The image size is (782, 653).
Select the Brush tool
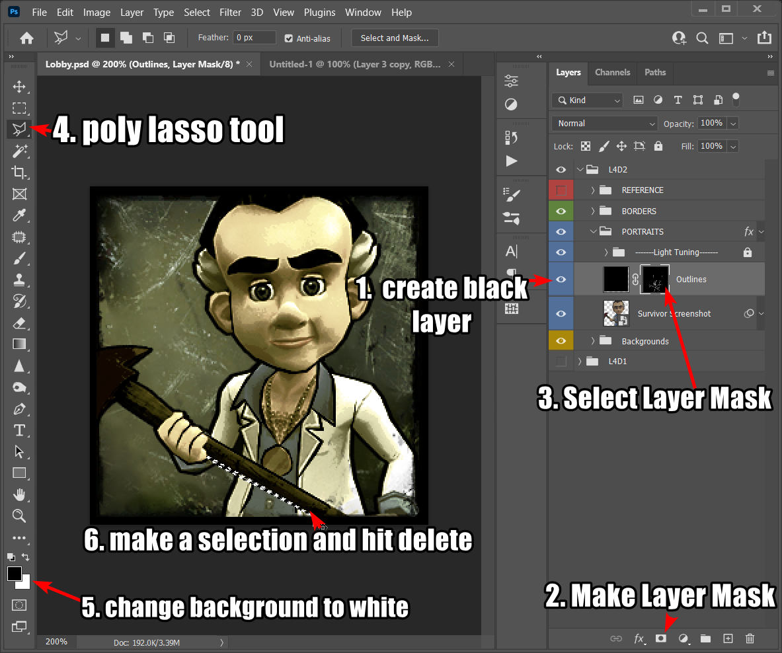pyautogui.click(x=19, y=258)
